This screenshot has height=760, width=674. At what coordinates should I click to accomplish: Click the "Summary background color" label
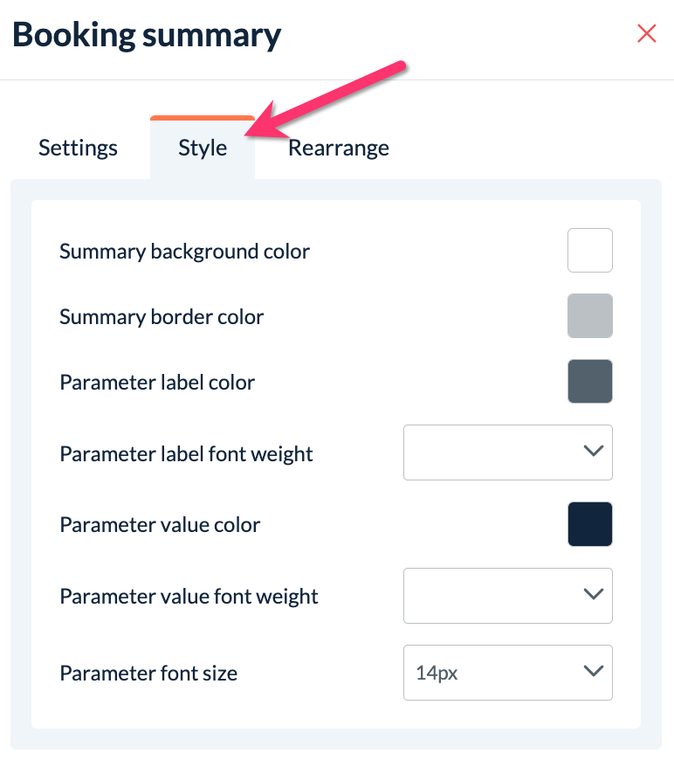[184, 252]
